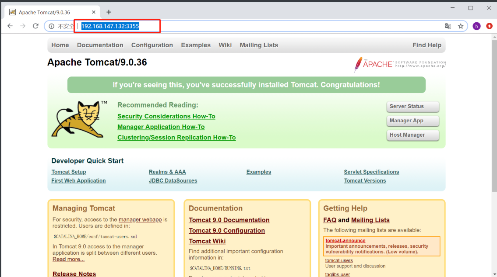Click the Host Manager button
497x277 pixels.
pyautogui.click(x=412, y=135)
